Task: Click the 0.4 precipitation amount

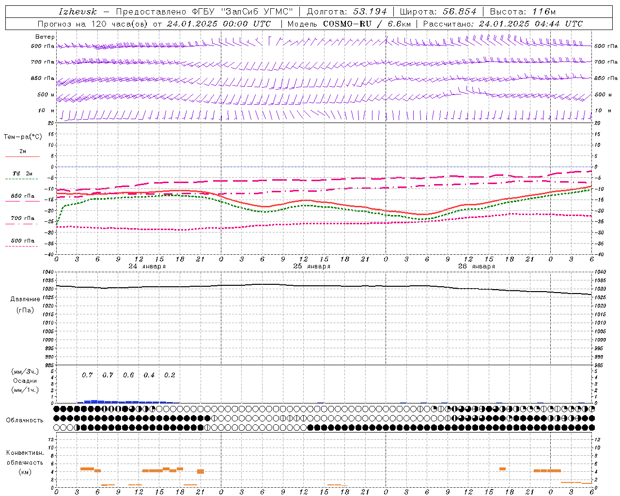Action: click(149, 375)
